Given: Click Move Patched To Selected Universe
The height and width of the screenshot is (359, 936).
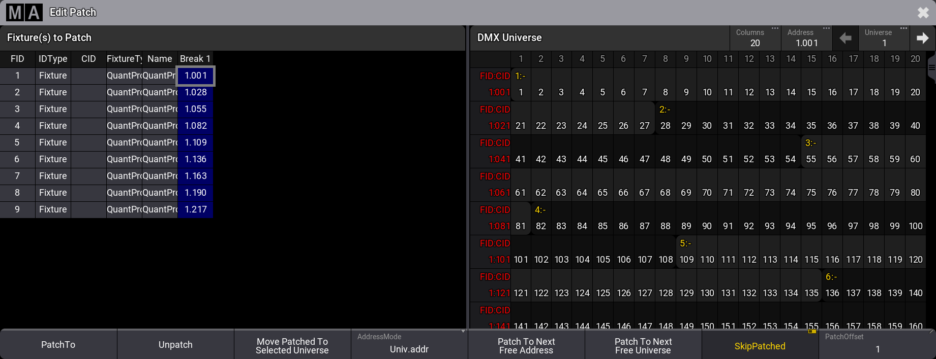Looking at the screenshot, I should coord(292,345).
